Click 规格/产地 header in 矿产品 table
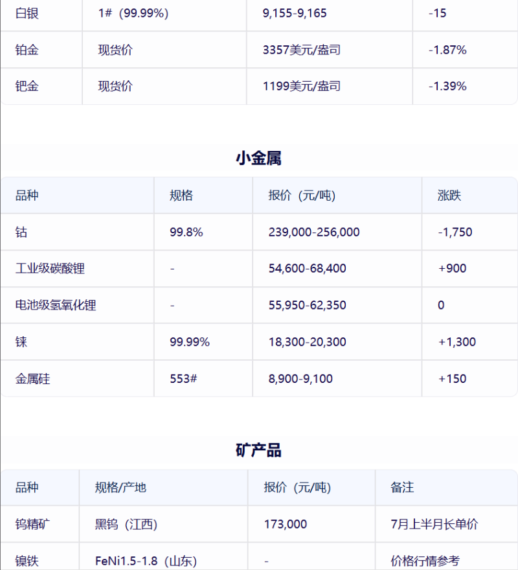This screenshot has width=518, height=570. (120, 487)
